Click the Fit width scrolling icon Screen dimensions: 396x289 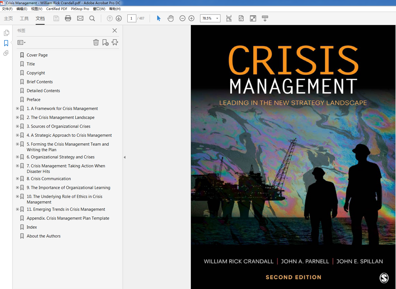point(229,18)
